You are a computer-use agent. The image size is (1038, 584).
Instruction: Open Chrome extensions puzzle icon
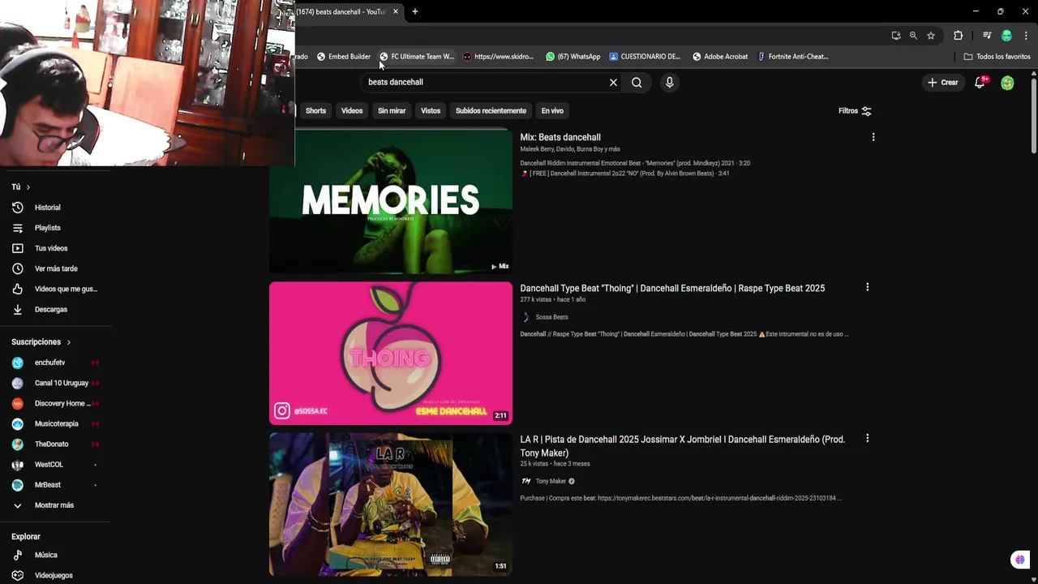958,36
